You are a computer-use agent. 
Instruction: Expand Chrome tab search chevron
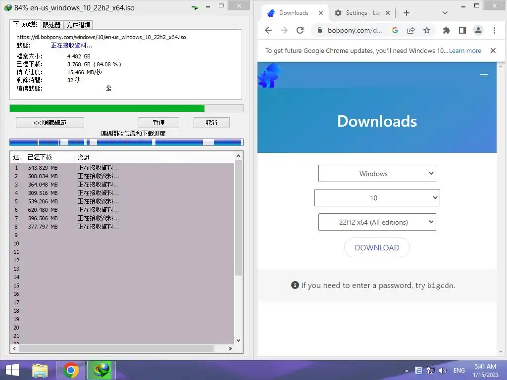pyautogui.click(x=445, y=13)
